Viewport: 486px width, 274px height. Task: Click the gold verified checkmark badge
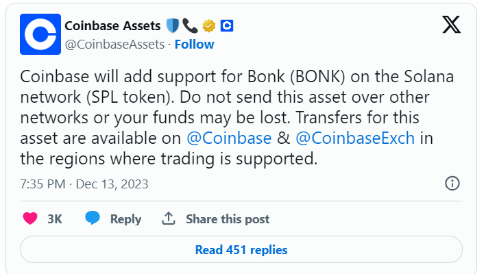tap(209, 26)
